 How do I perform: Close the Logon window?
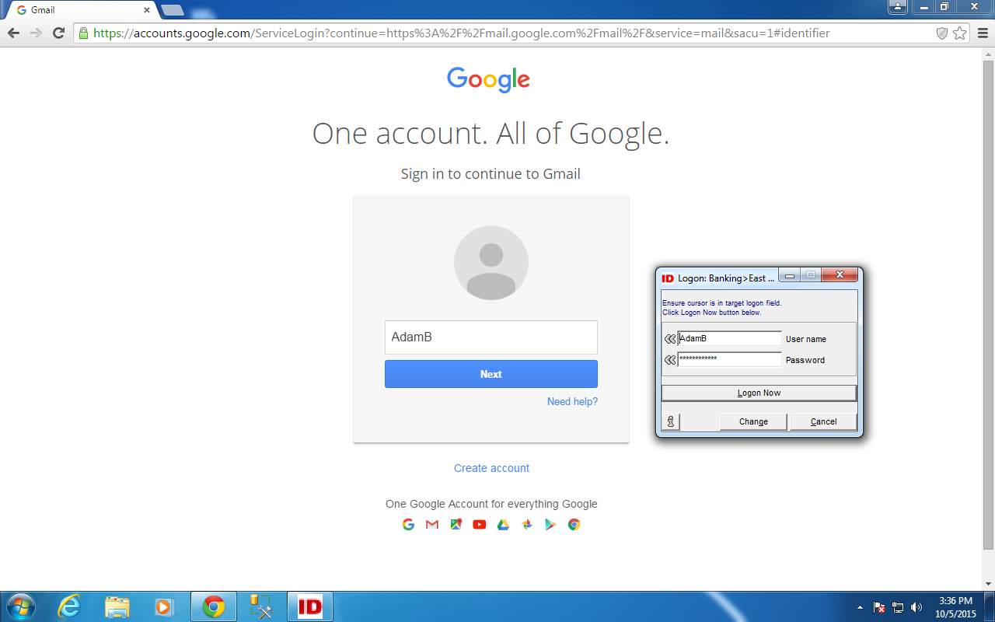[840, 275]
